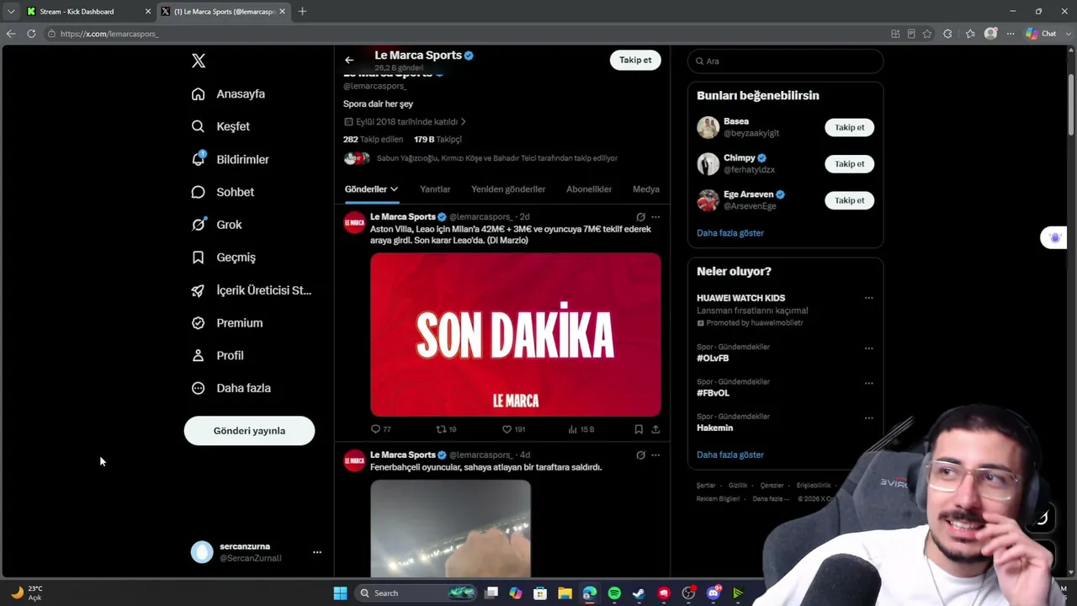1077x606 pixels.
Task: Share the Aston Villa post
Action: point(655,429)
